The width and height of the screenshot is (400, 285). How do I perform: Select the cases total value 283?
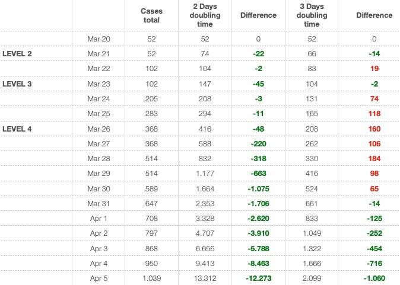[152, 114]
